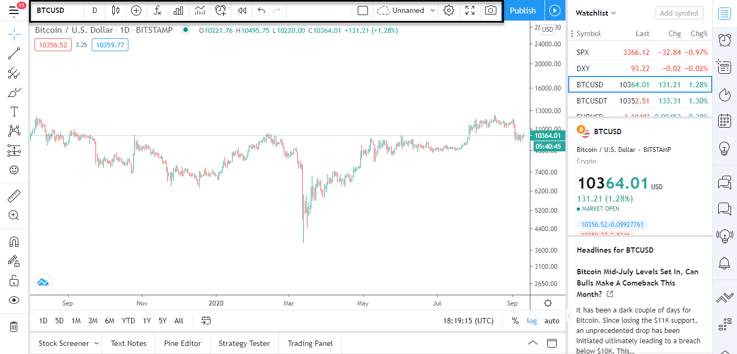Select the ruler measure tool
Image resolution: width=737 pixels, height=354 pixels.
click(x=14, y=196)
